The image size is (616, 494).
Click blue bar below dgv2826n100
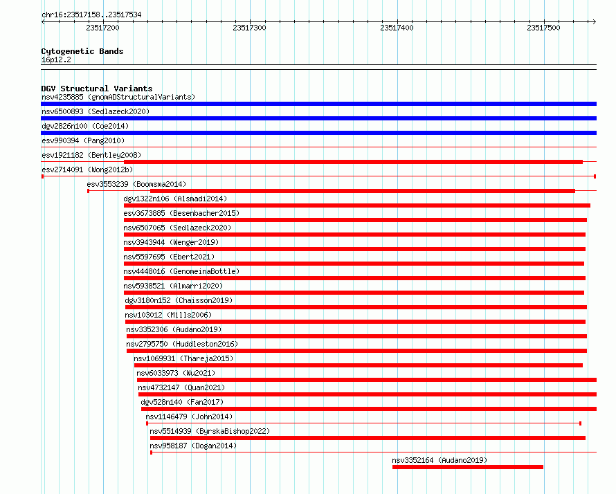click(x=318, y=133)
